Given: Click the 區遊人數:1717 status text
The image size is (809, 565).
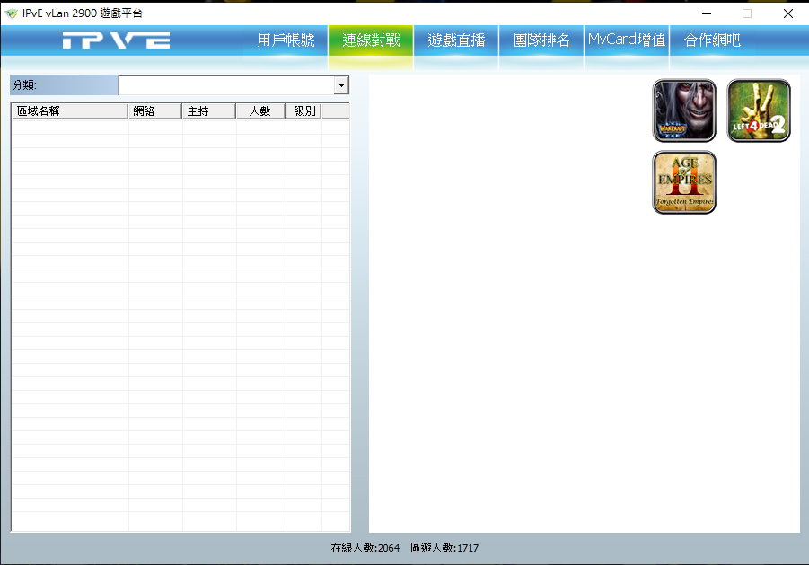Looking at the screenshot, I should (444, 548).
